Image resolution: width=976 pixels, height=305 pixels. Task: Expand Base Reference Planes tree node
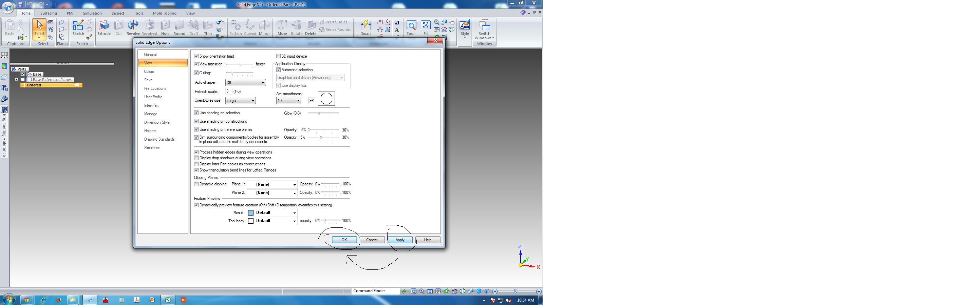[17, 80]
